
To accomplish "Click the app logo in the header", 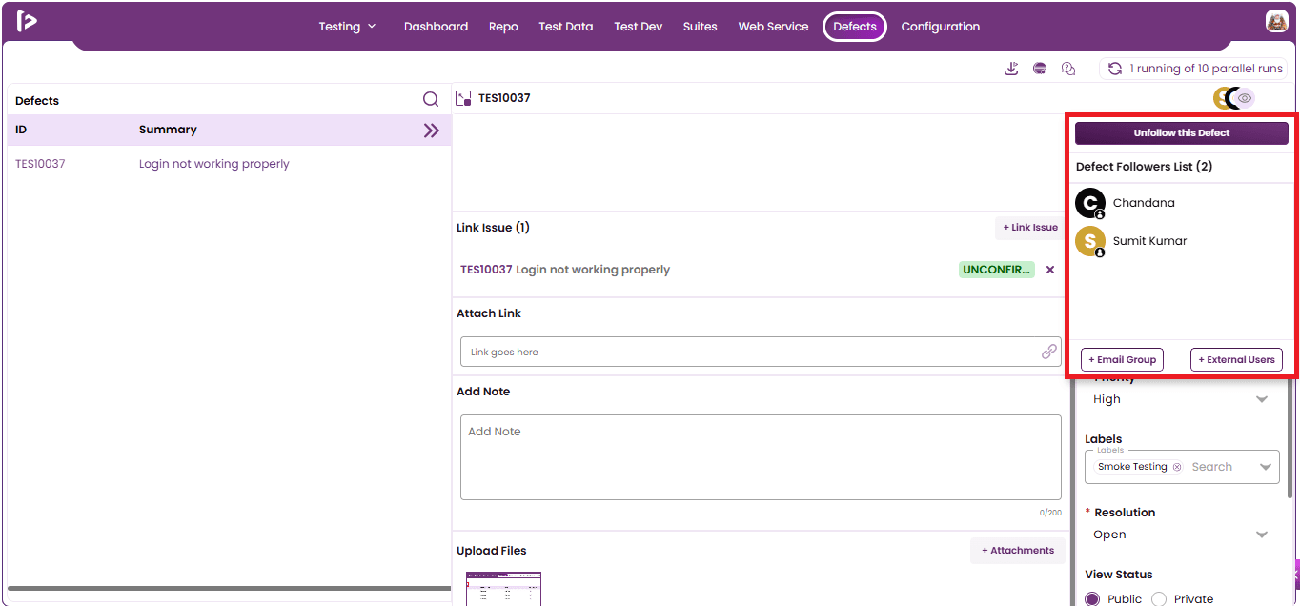I will [27, 21].
